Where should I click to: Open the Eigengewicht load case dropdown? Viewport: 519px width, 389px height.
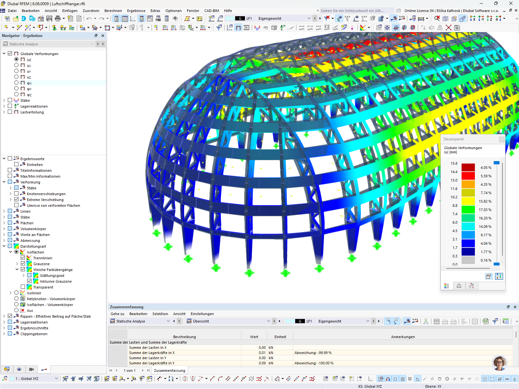tap(309, 18)
